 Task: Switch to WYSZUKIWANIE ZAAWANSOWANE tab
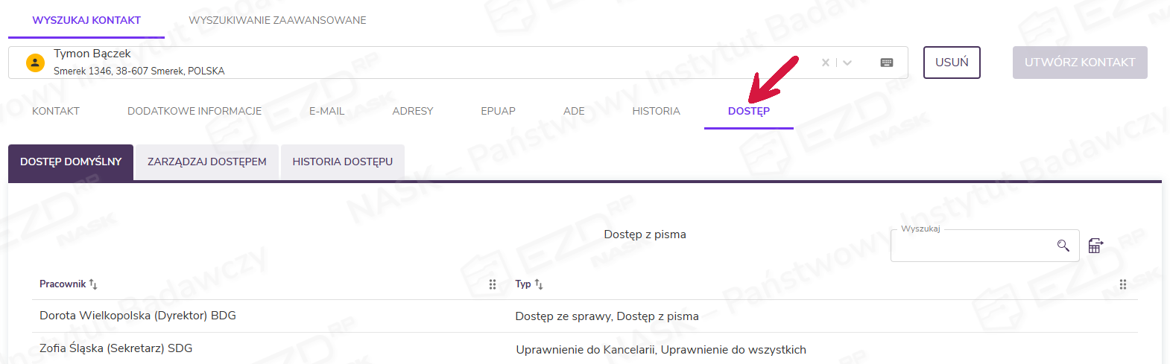(x=277, y=20)
